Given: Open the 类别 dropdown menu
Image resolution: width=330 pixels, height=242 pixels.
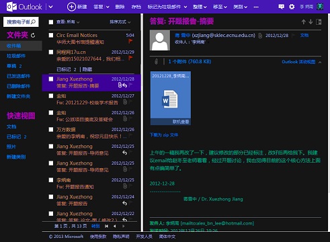Looking at the screenshot, I should tap(240, 7).
